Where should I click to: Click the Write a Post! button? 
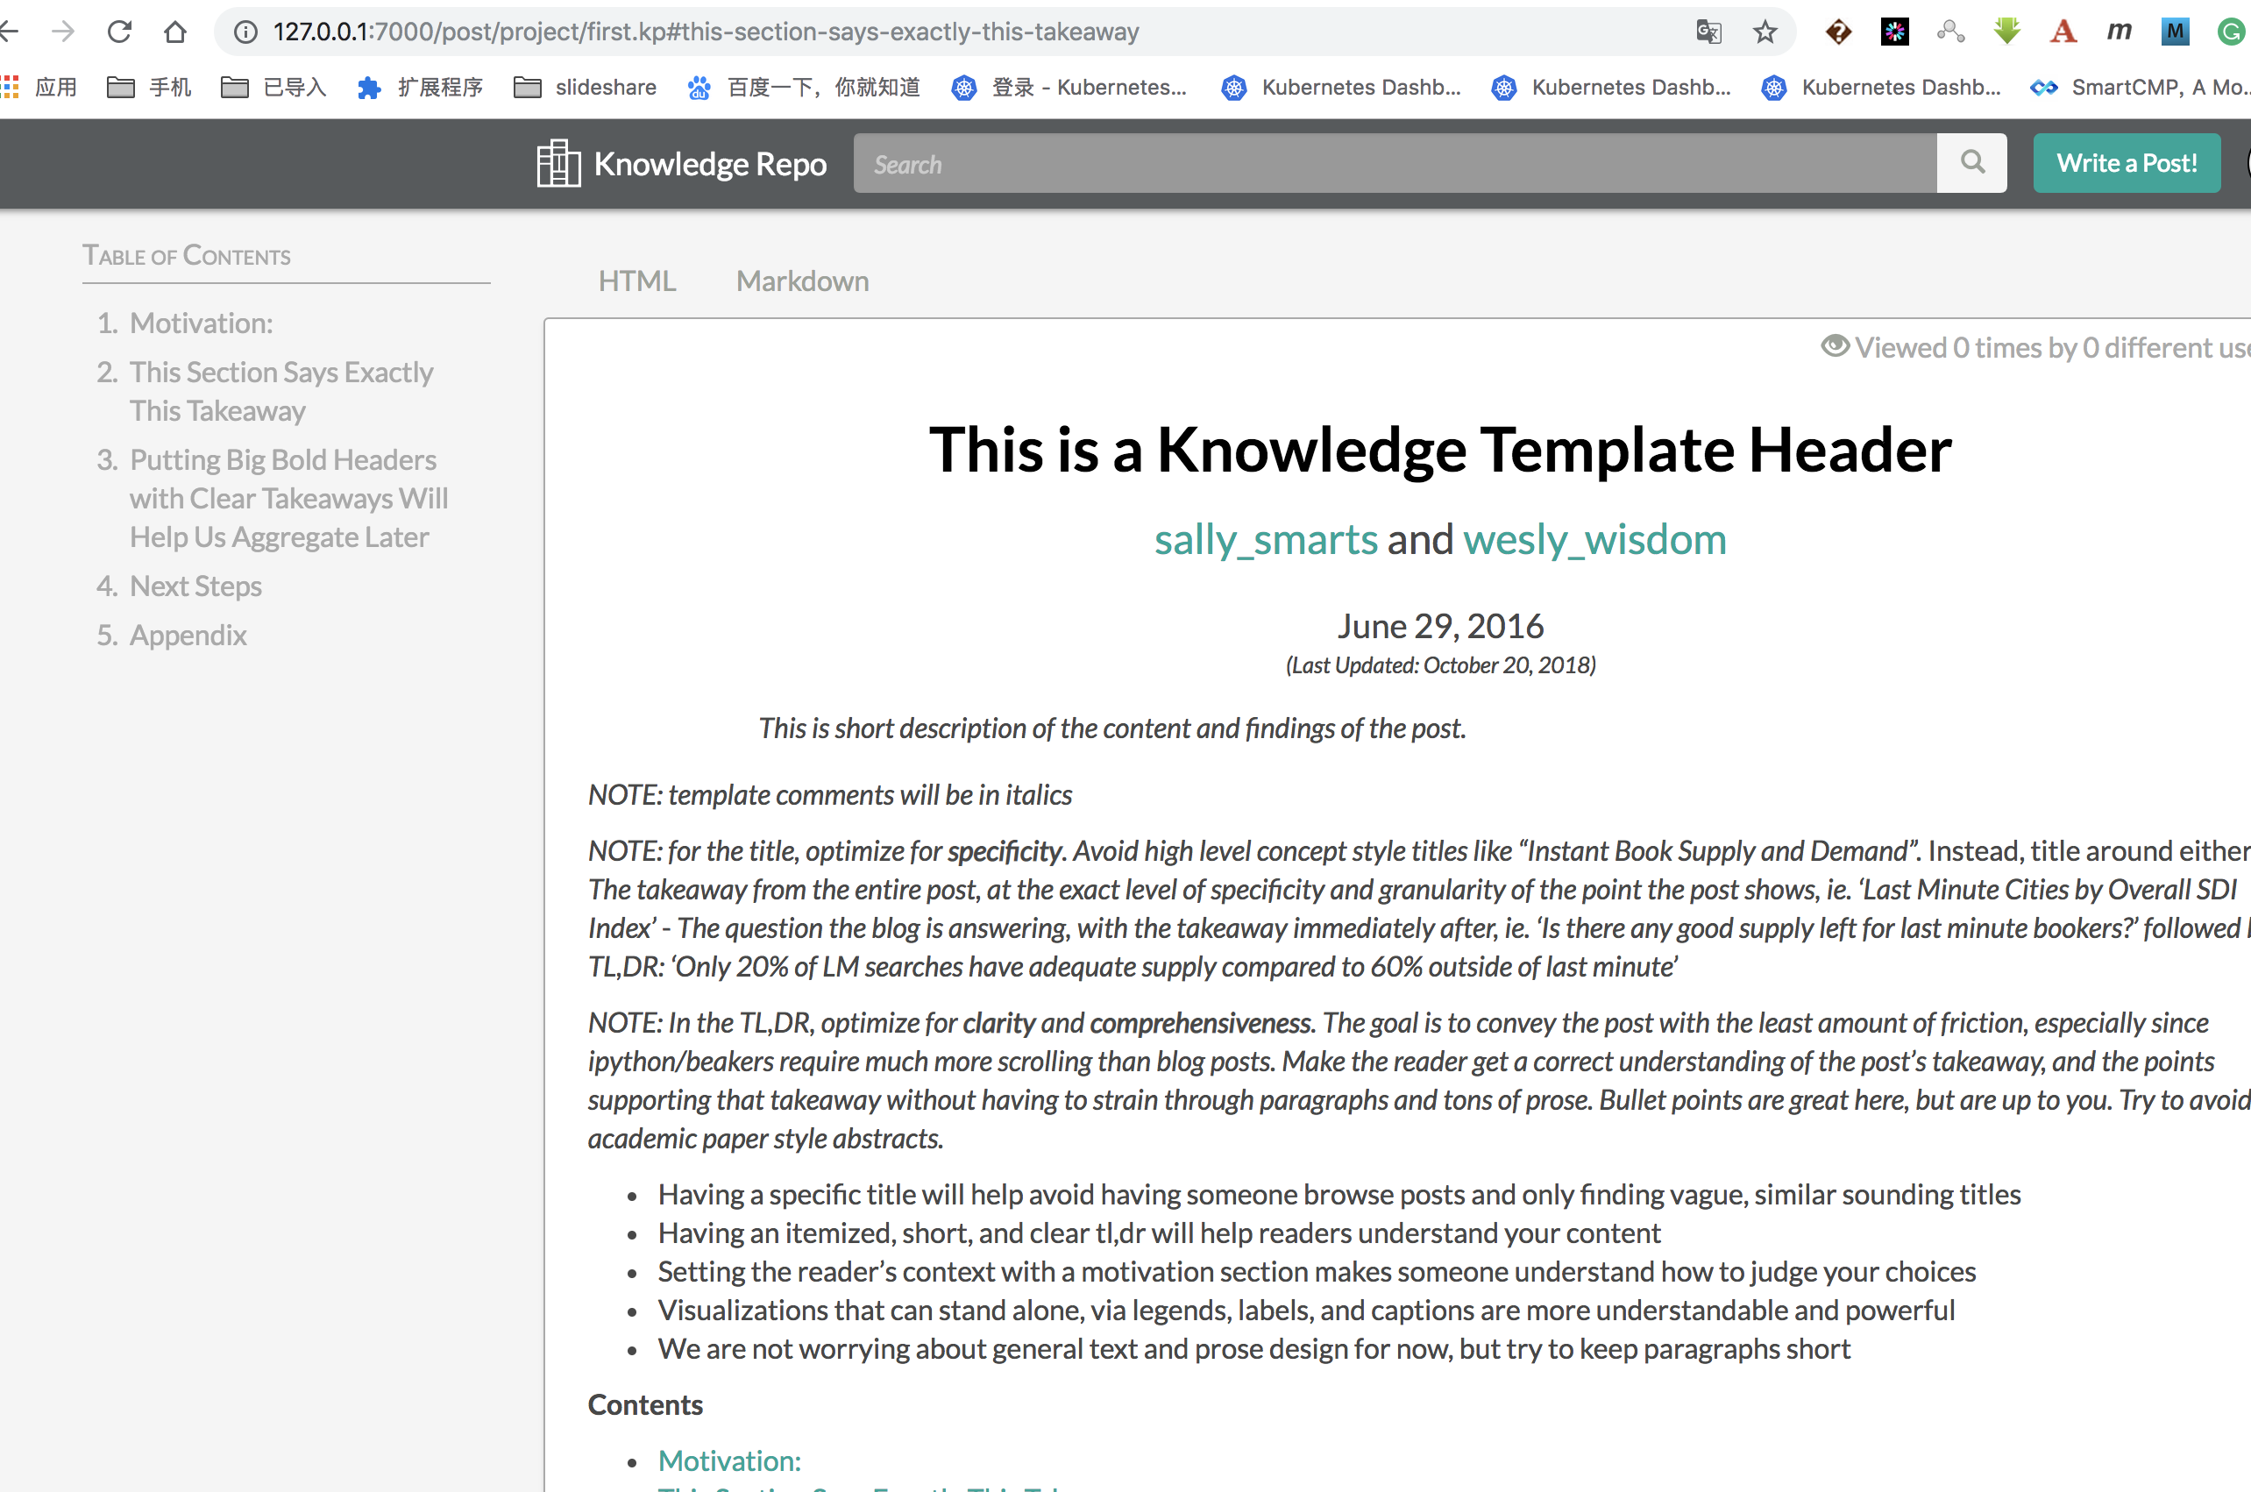pos(2127,163)
